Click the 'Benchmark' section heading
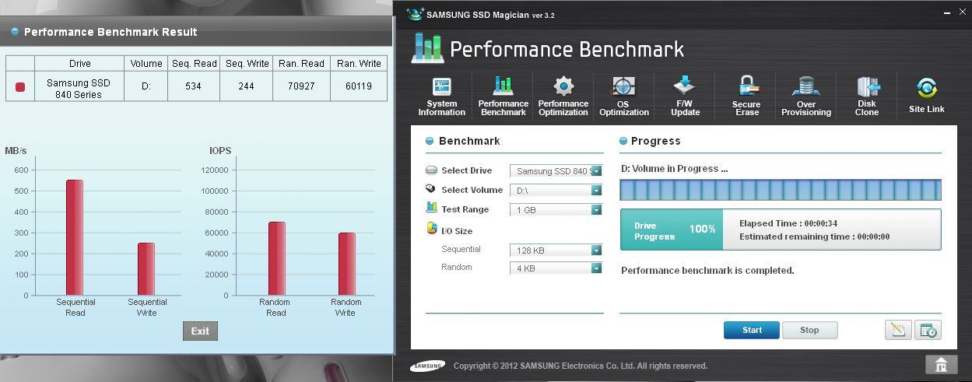The image size is (972, 382). pyautogui.click(x=469, y=141)
